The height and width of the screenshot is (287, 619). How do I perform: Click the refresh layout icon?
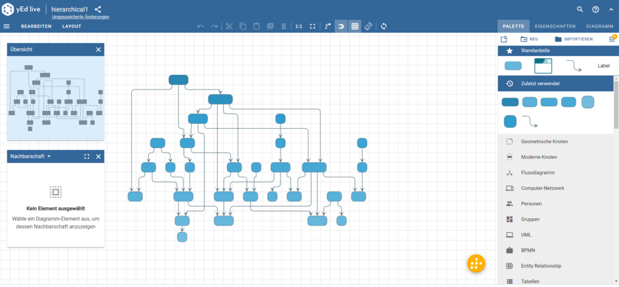(384, 27)
